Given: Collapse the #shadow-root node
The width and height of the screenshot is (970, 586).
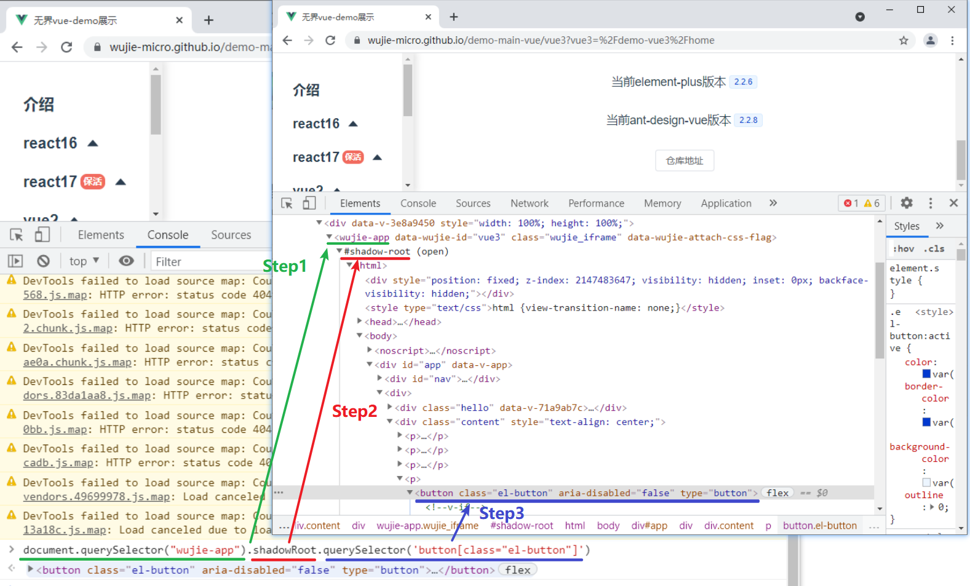Looking at the screenshot, I should point(339,251).
